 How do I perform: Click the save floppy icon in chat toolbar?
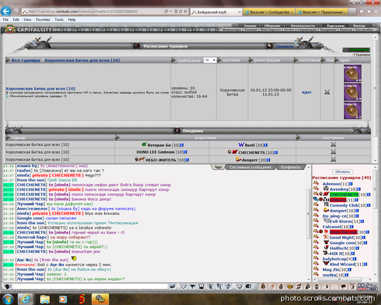201,287
